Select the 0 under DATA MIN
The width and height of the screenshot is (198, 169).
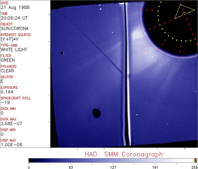(2, 113)
